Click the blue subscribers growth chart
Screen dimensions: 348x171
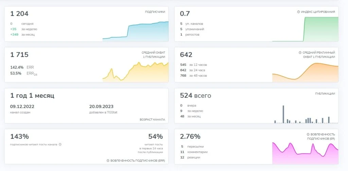pos(135,31)
